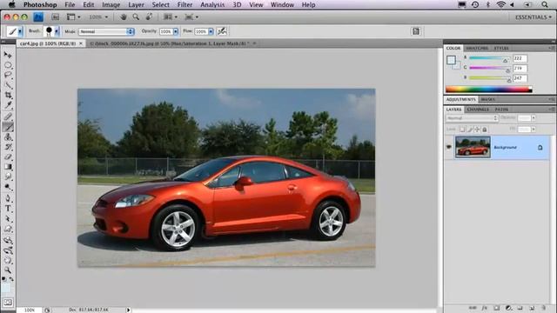The height and width of the screenshot is (313, 557).
Task: Select the Pen tool
Action: (8, 198)
